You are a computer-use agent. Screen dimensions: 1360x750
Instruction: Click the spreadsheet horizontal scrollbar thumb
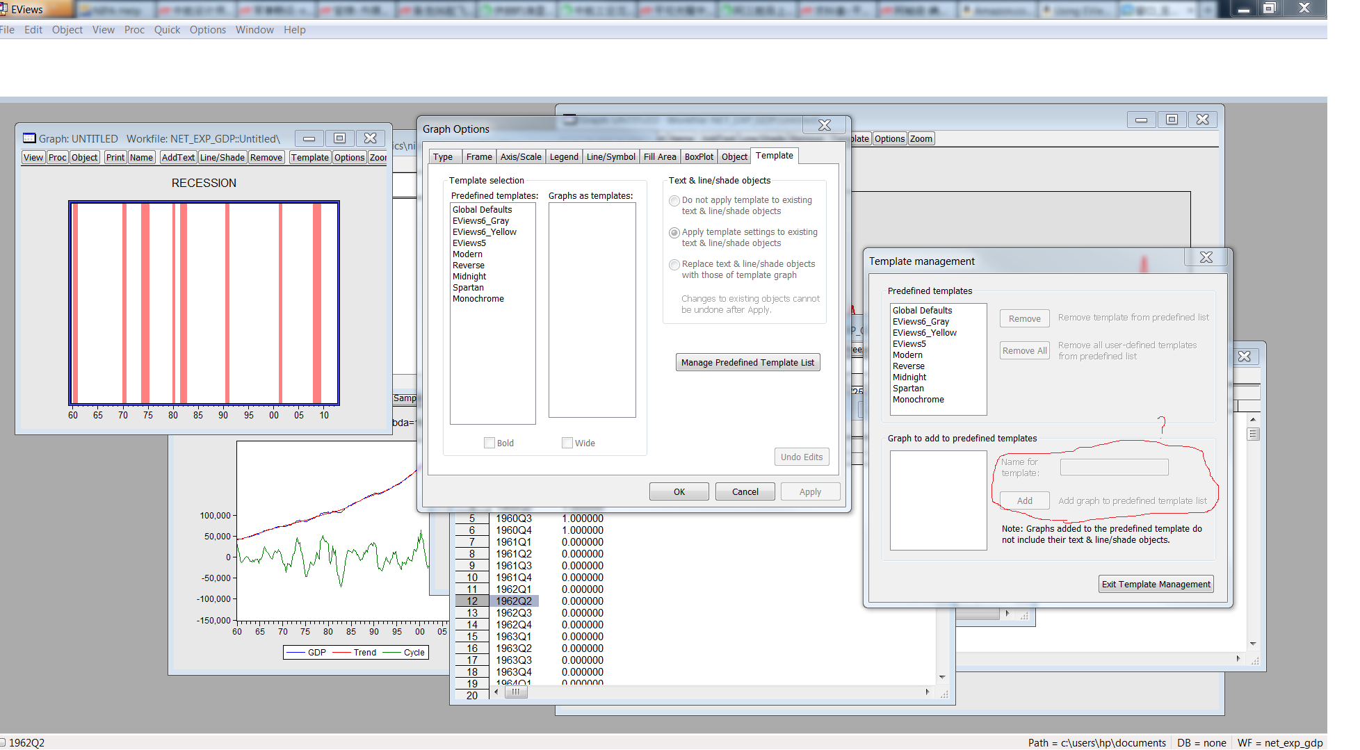coord(516,692)
